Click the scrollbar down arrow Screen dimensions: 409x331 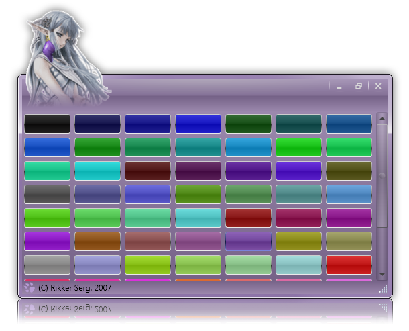(x=382, y=275)
